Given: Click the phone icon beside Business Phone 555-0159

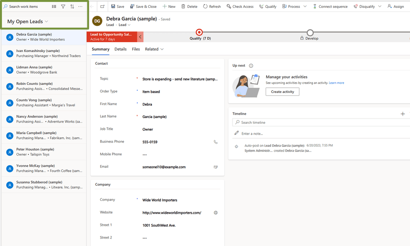Looking at the screenshot, I should coord(216,142).
